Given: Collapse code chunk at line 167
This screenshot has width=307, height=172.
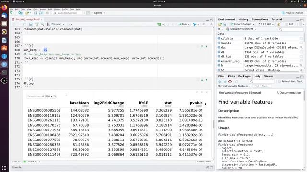Looking at the screenshot, I should pos(21,46).
